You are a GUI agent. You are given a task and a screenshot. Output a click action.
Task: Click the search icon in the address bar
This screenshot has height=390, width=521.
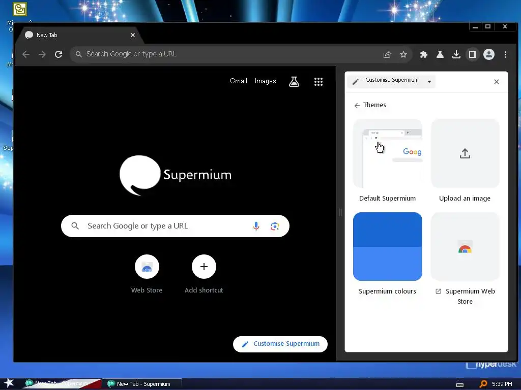[78, 54]
